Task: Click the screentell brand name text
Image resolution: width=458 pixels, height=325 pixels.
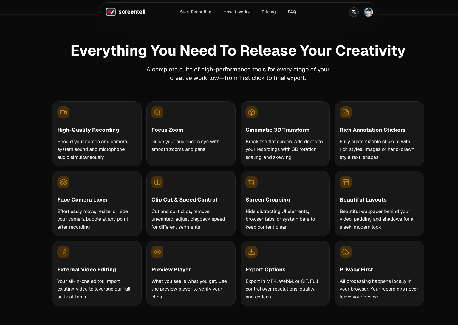Action: [132, 12]
